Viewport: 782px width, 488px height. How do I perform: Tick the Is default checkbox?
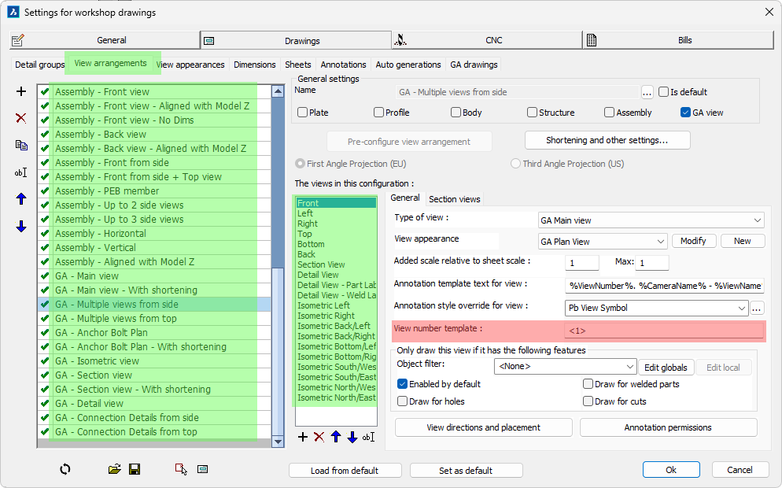pyautogui.click(x=664, y=92)
